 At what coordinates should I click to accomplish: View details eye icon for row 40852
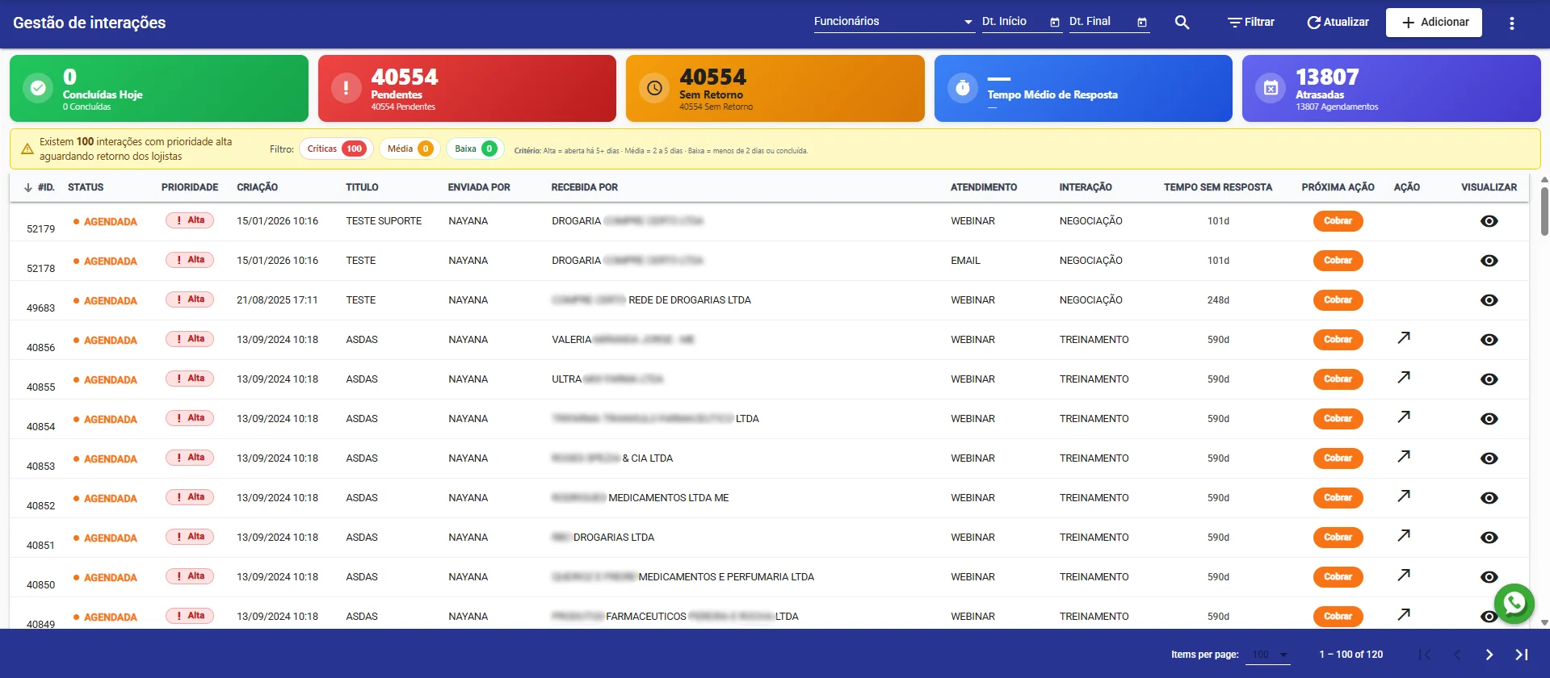1489,498
